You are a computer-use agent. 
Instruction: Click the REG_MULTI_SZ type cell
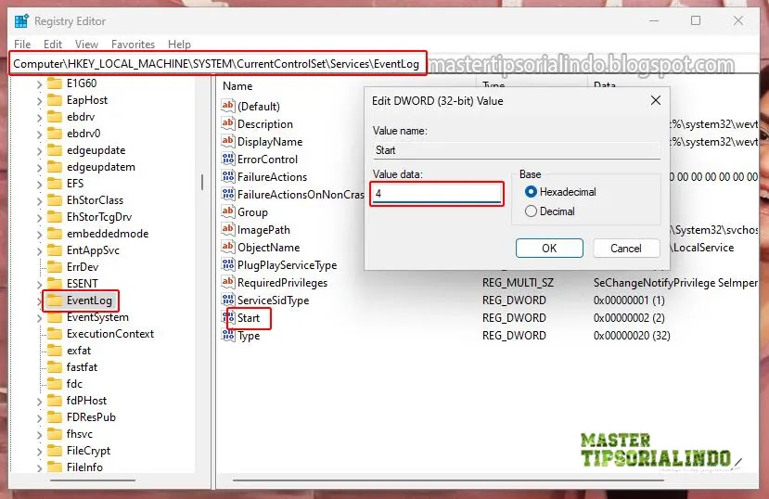[518, 282]
